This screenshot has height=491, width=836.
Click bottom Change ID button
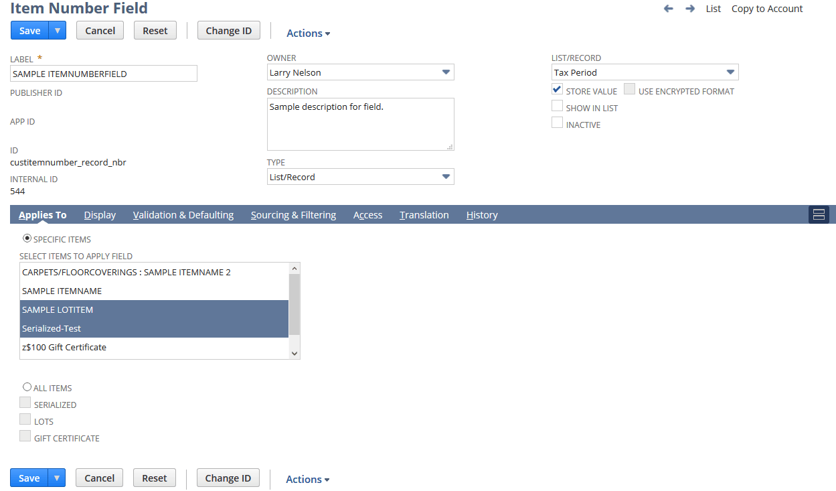[228, 478]
